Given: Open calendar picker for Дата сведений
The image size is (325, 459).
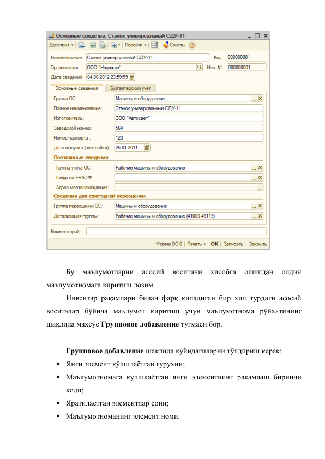Looking at the screenshot, I should click(132, 77).
